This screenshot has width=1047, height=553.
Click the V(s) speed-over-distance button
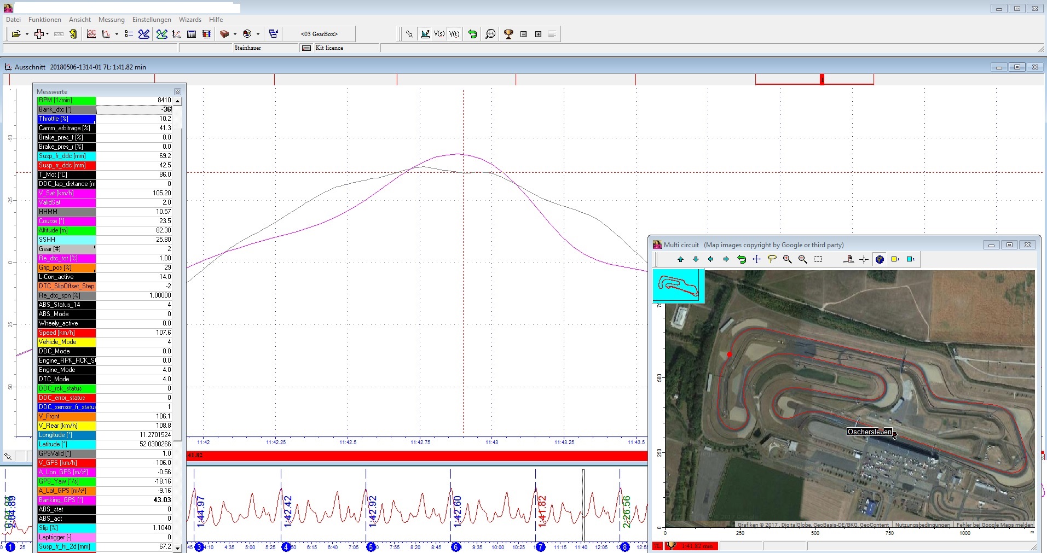click(x=439, y=34)
